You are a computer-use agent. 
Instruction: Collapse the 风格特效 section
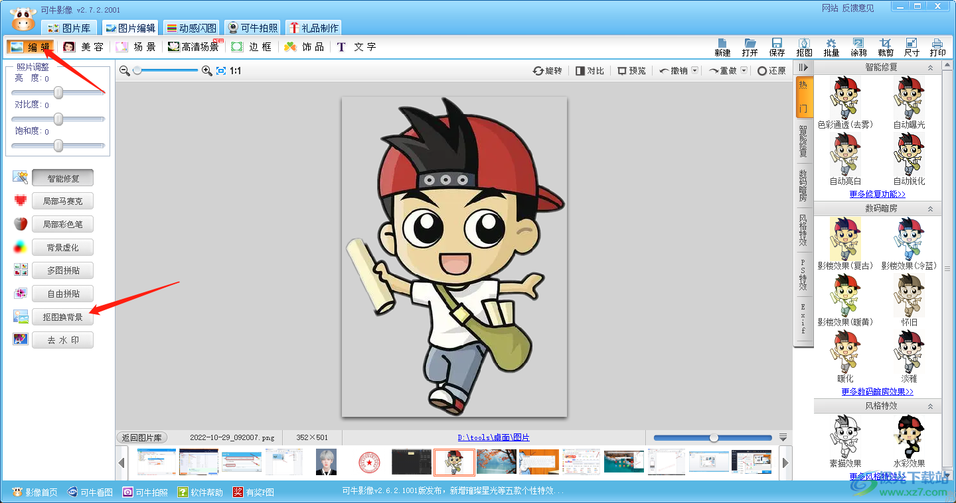point(931,406)
